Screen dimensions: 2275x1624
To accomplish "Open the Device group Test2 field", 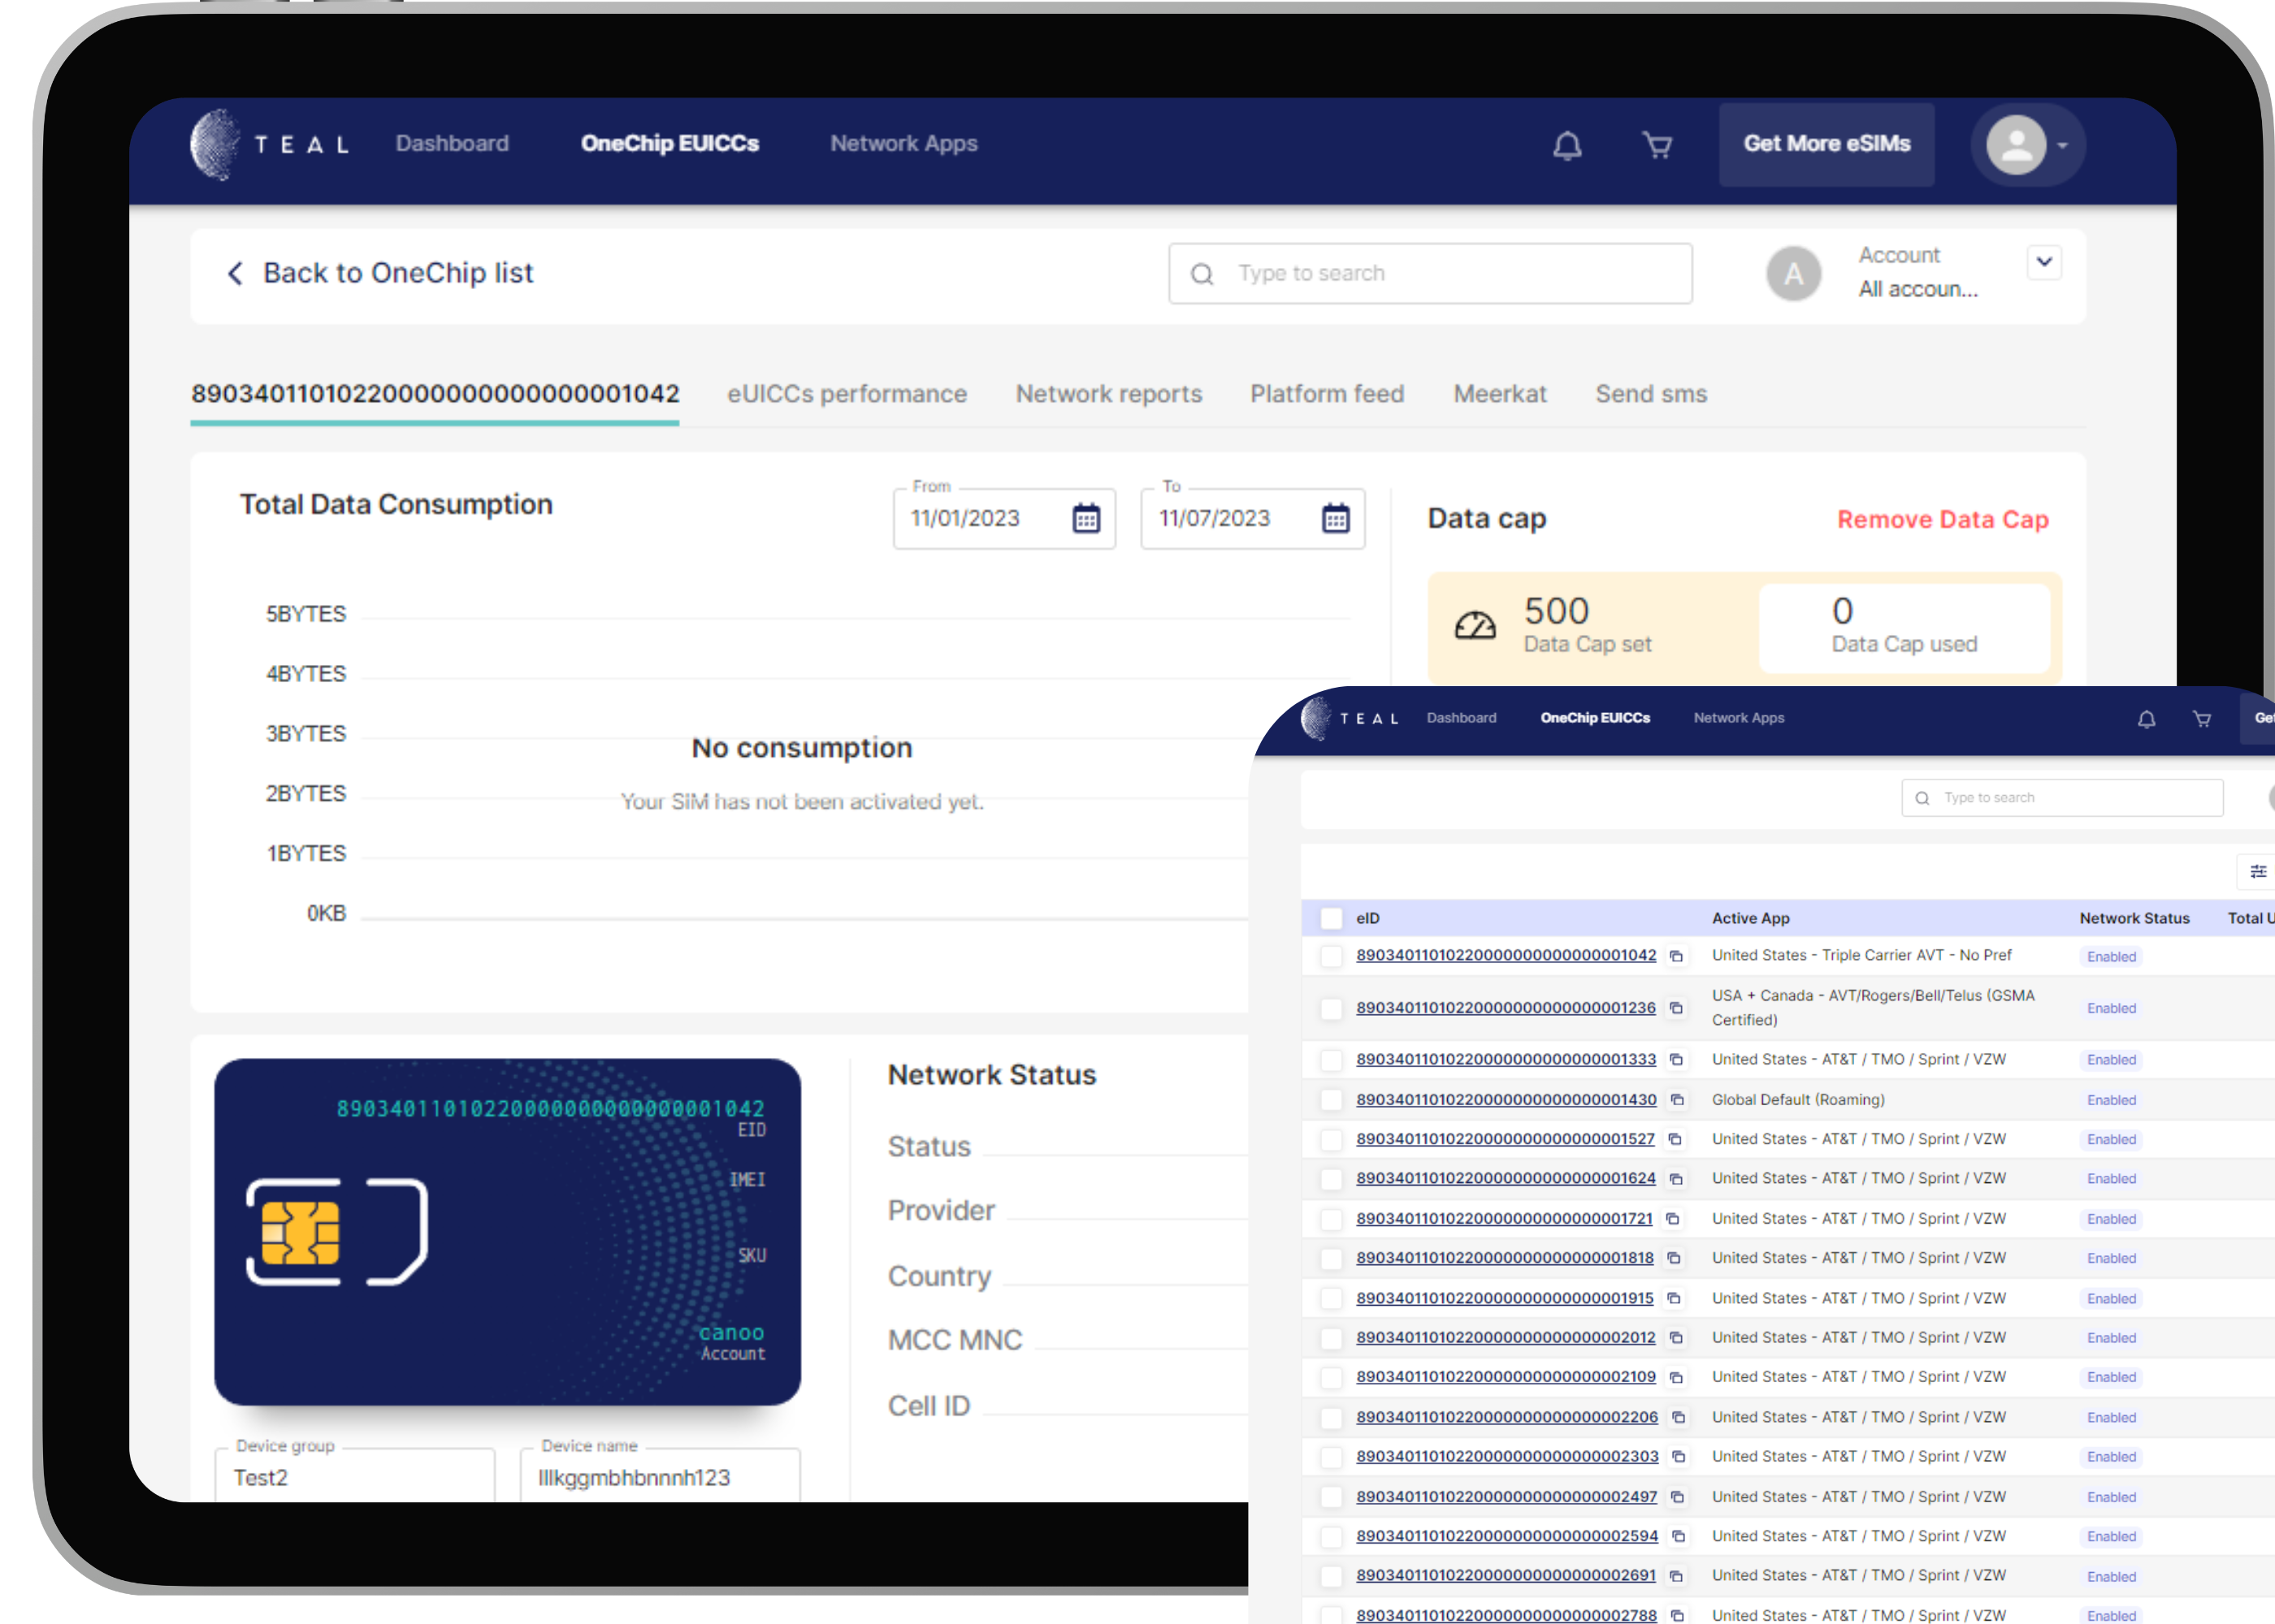I will pyautogui.click(x=355, y=1476).
